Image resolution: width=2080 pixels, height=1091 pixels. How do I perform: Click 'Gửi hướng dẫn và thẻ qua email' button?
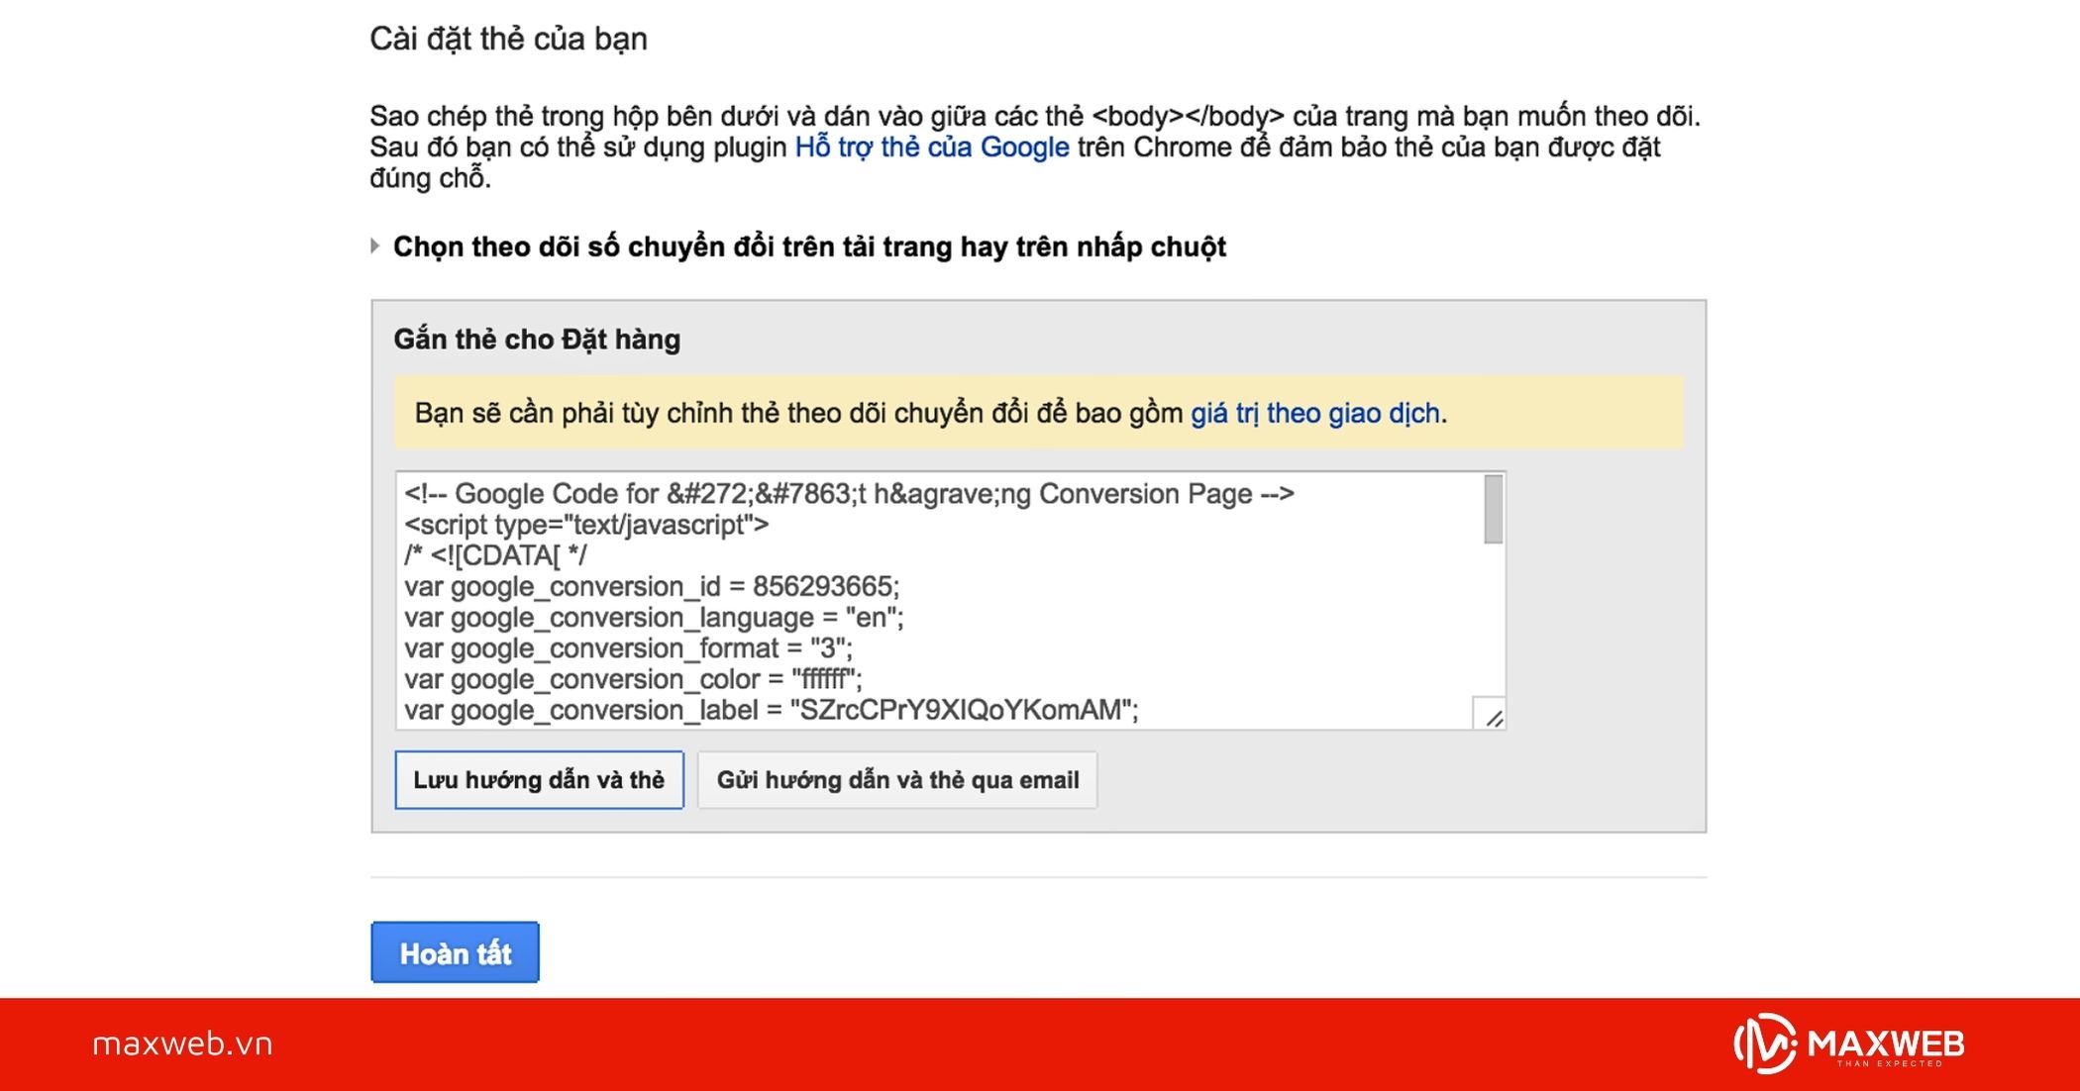[897, 780]
